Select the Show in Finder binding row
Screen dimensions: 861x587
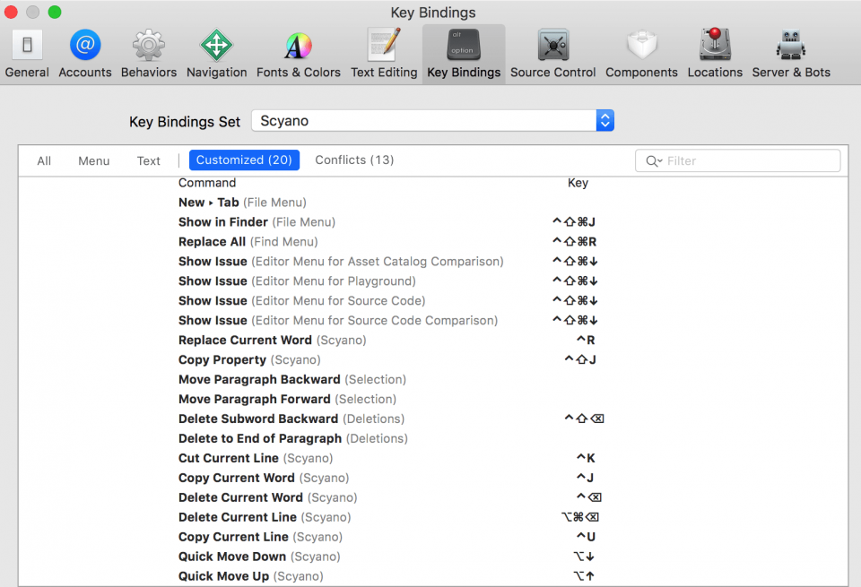pos(359,221)
